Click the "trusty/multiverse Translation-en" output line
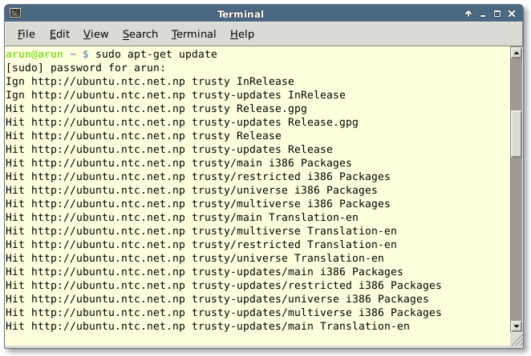531x356 pixels. [x=201, y=231]
